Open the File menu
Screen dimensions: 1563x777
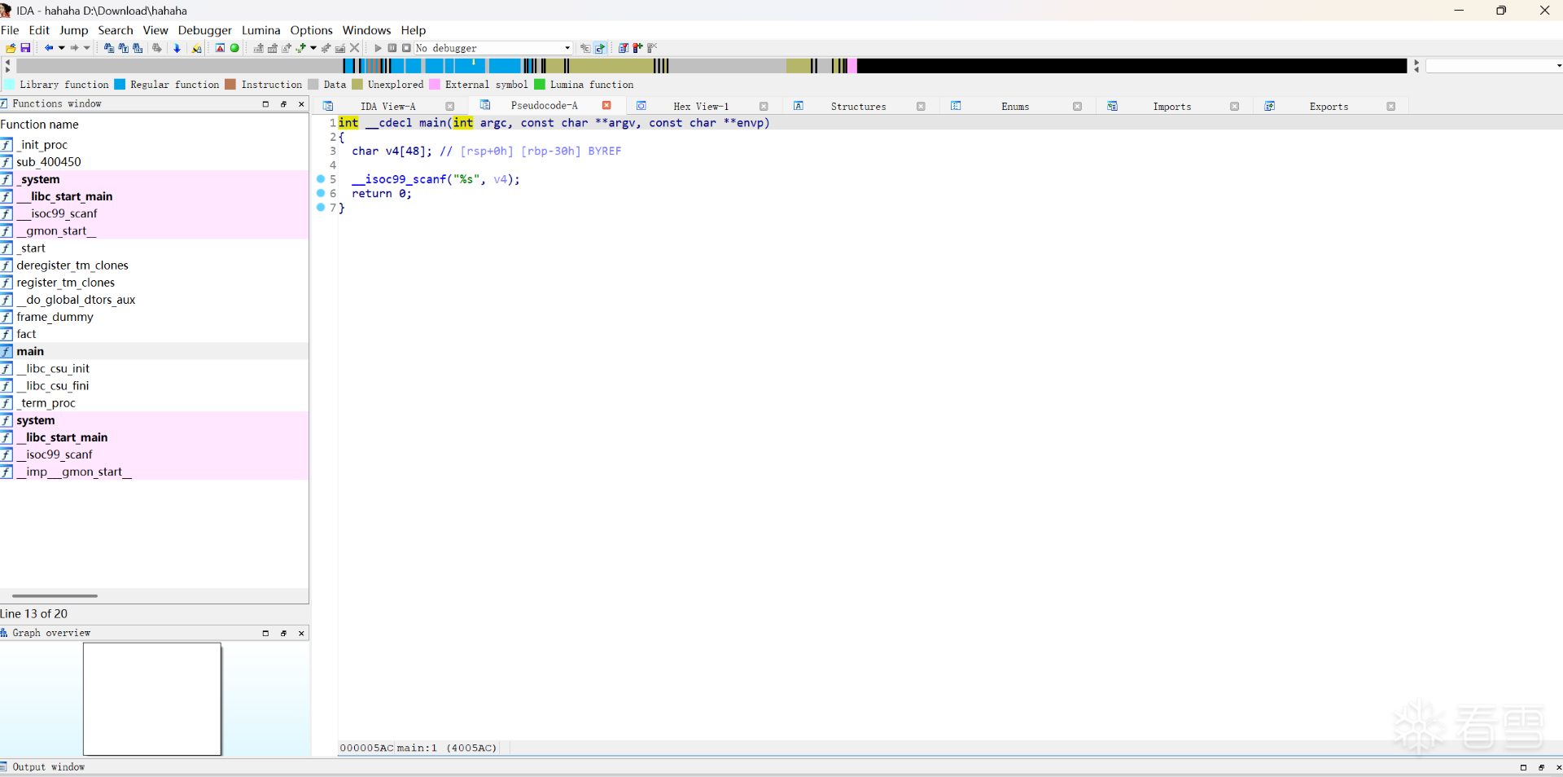[10, 30]
